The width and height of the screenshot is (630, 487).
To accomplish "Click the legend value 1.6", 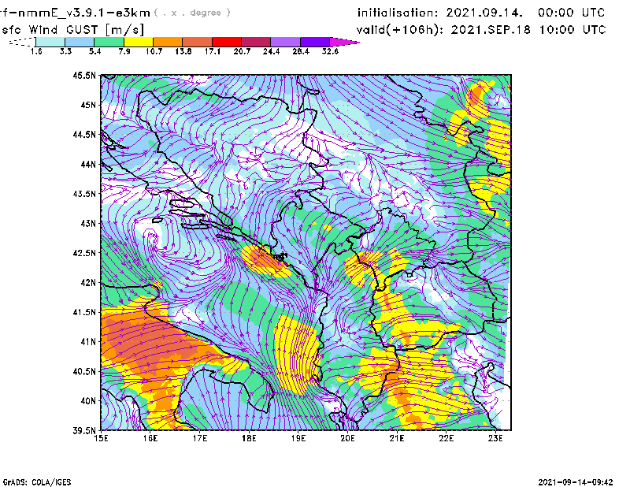I will click(36, 51).
